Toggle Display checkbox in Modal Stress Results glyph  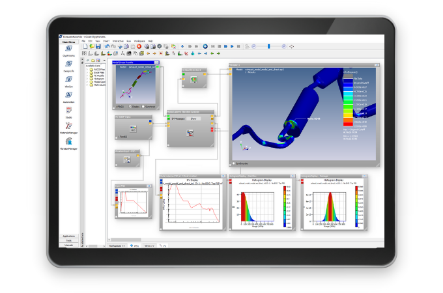point(130,107)
